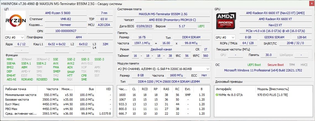Click the SHA feature label
The height and width of the screenshot is (121, 315).
coord(56,79)
